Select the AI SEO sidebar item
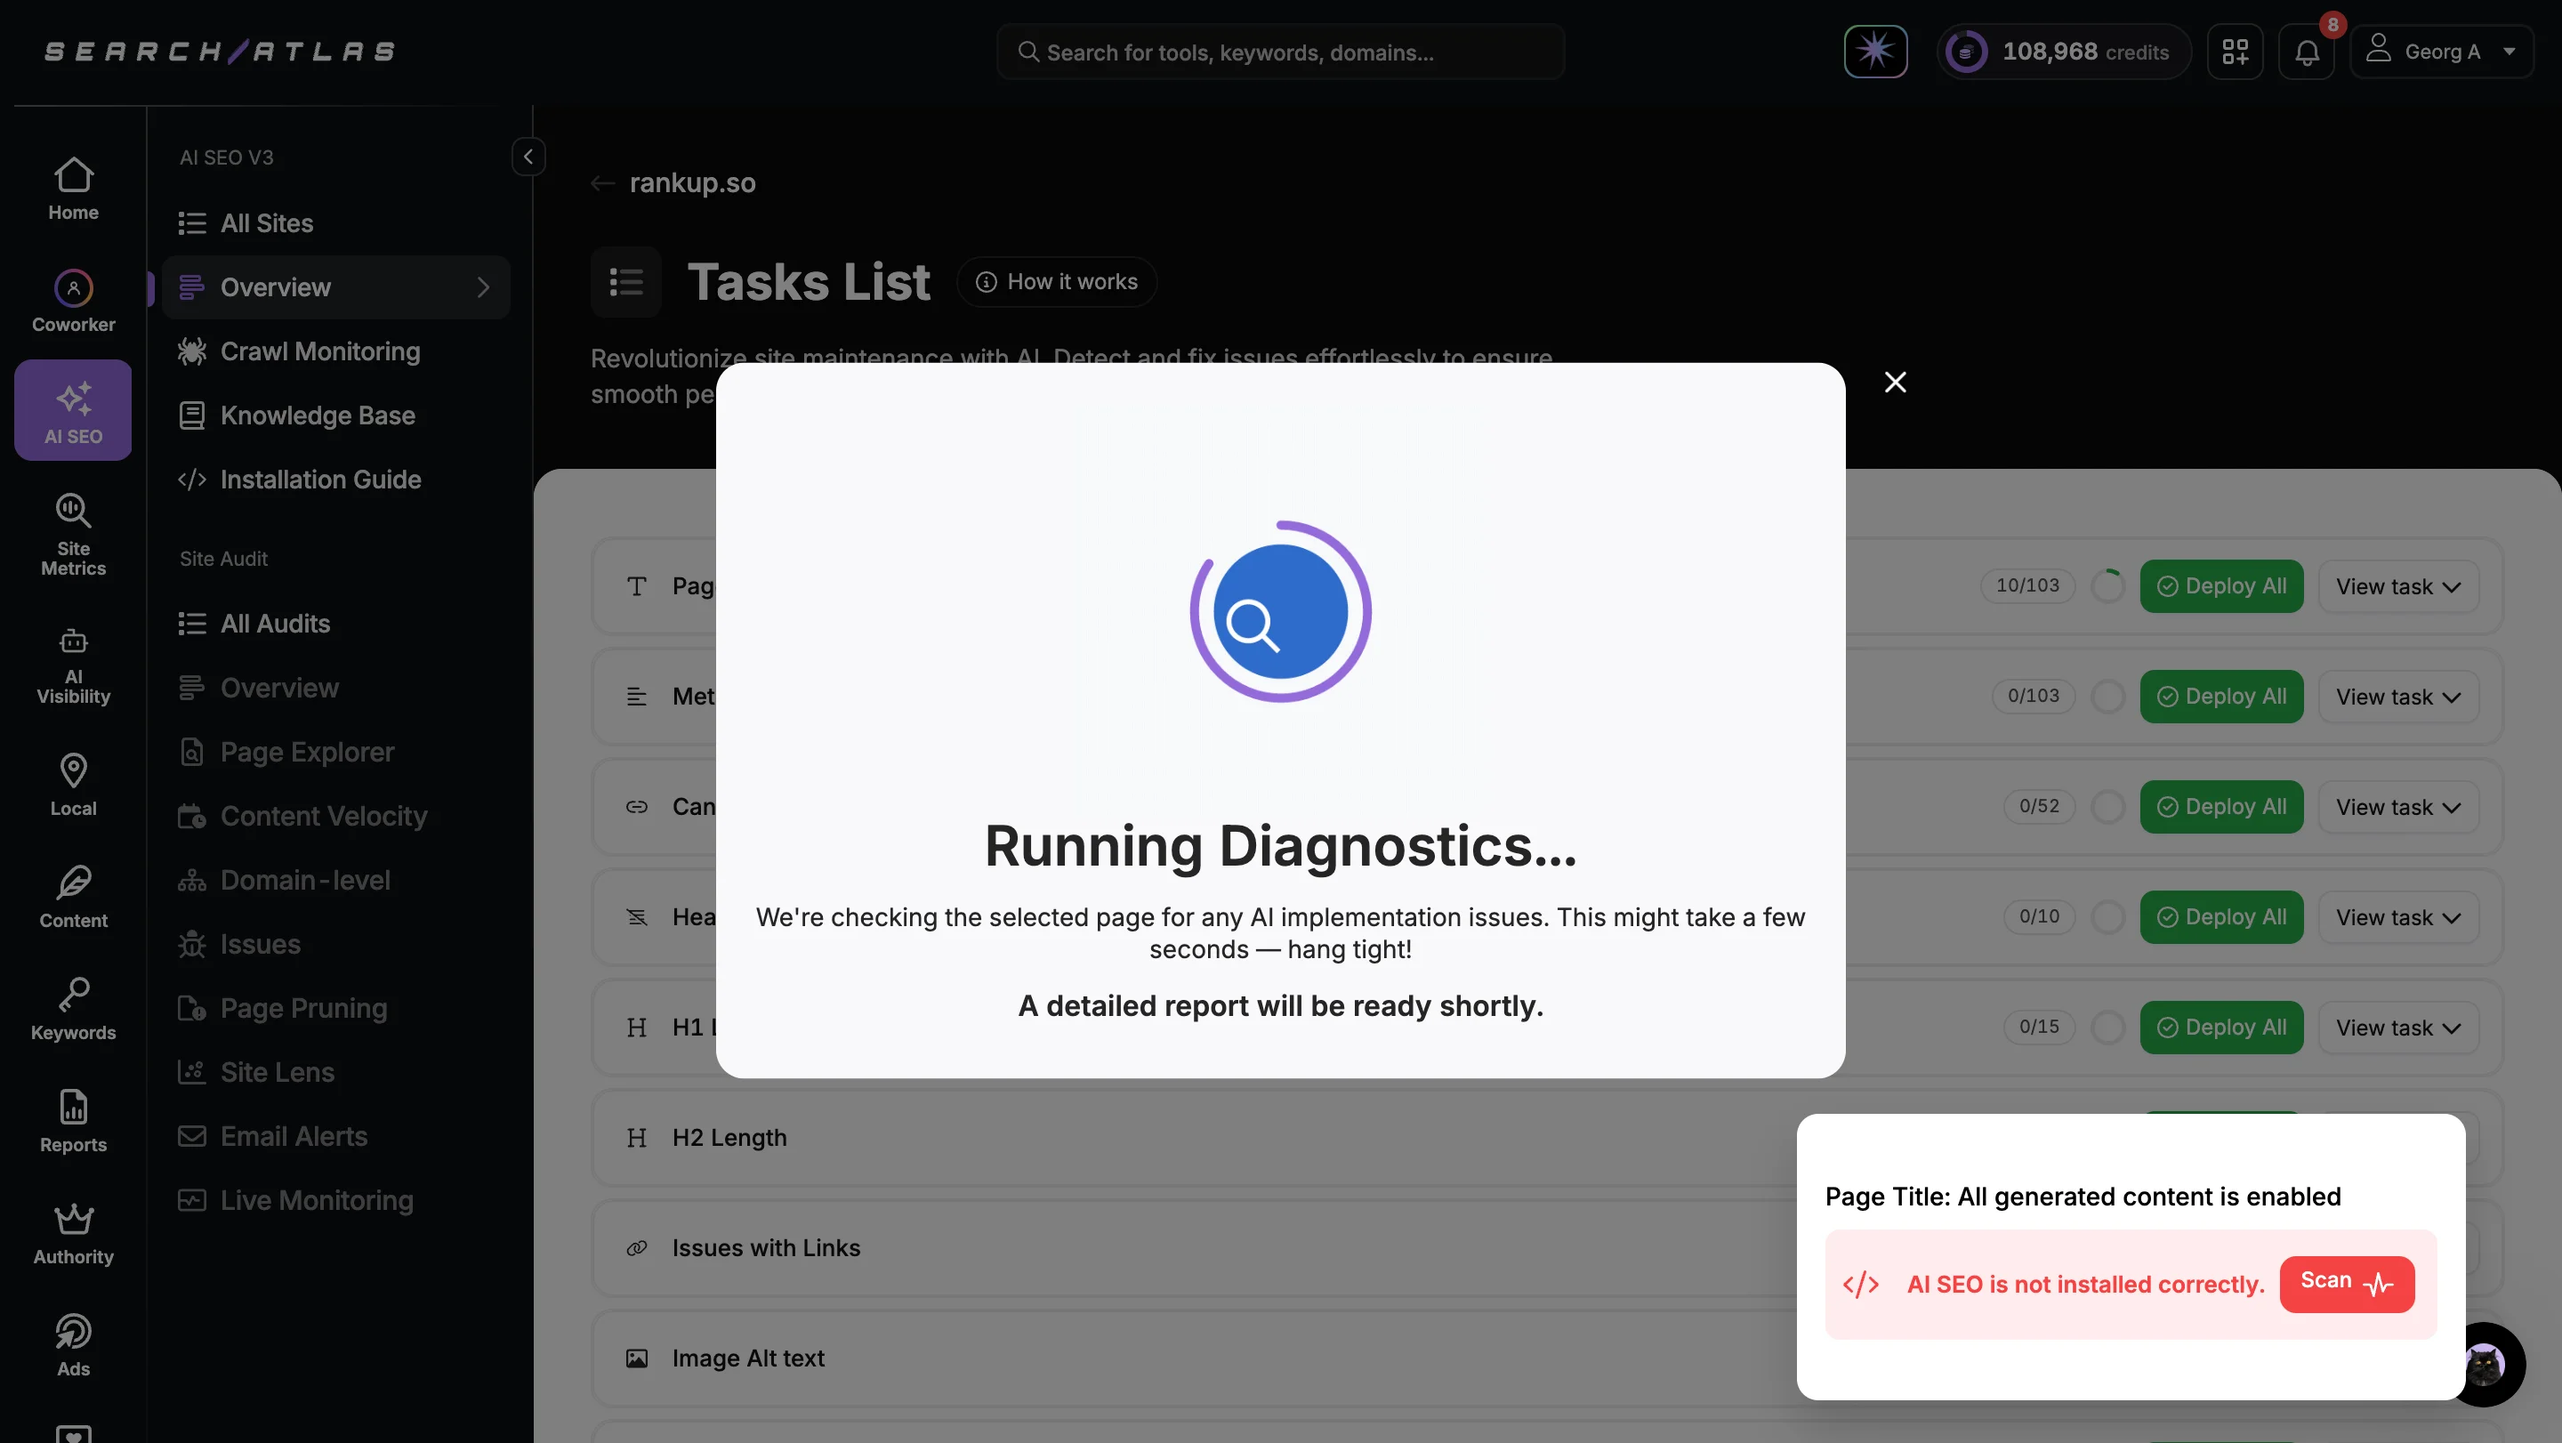 click(73, 410)
